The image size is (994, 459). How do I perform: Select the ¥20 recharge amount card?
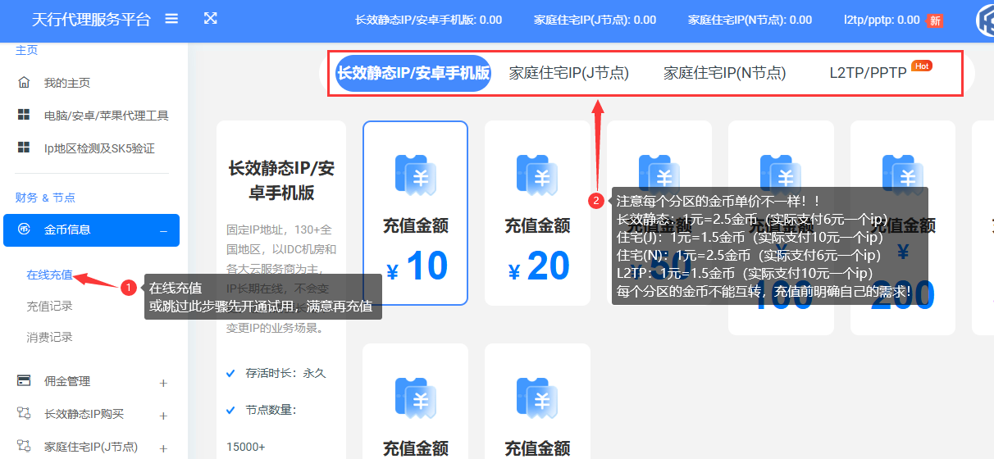537,213
